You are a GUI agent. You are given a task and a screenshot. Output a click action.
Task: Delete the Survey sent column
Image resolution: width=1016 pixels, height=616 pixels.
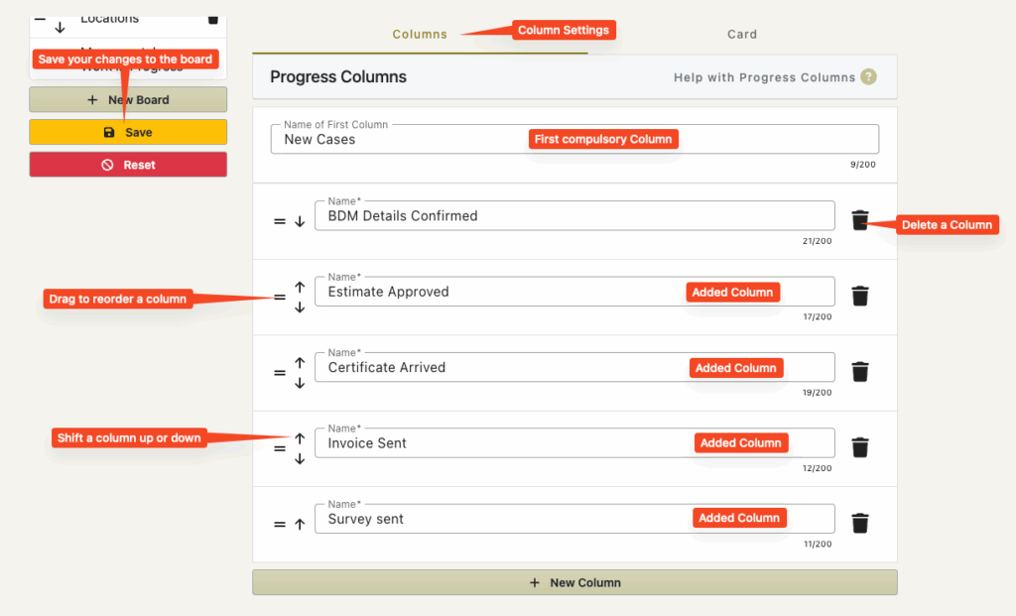pyautogui.click(x=860, y=523)
